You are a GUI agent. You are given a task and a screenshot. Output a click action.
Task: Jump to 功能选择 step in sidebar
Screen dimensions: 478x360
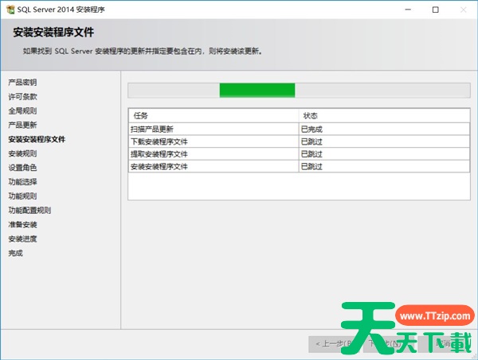click(22, 182)
